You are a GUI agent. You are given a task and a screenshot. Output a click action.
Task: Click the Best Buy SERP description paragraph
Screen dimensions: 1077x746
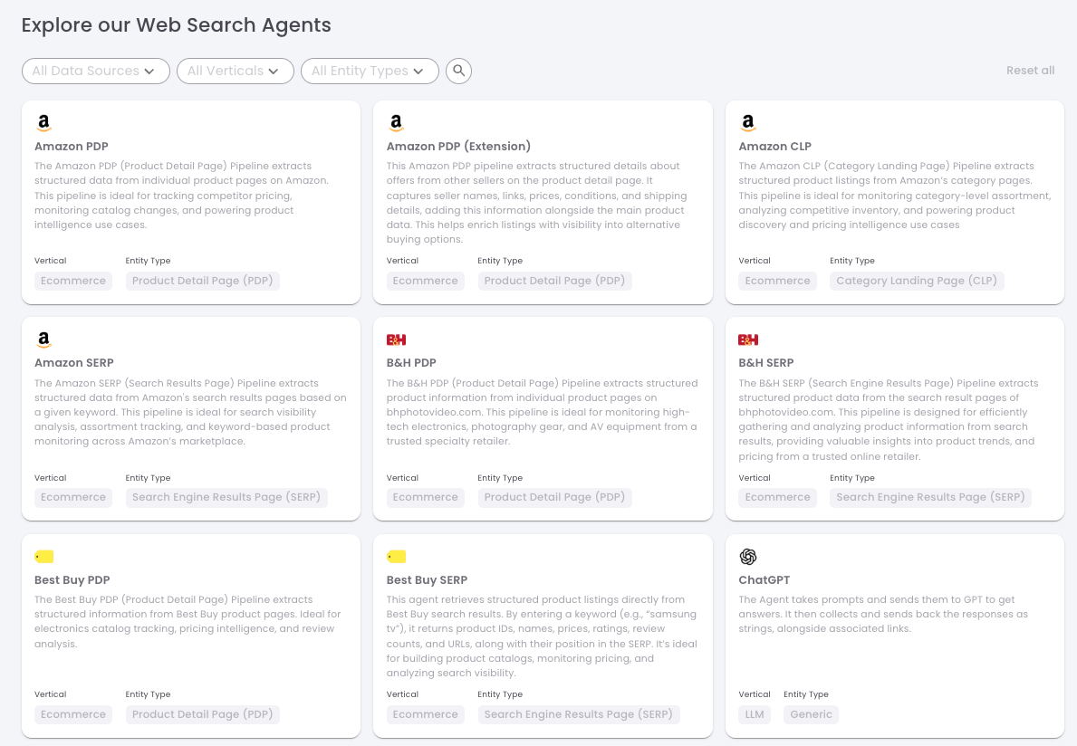tap(542, 636)
